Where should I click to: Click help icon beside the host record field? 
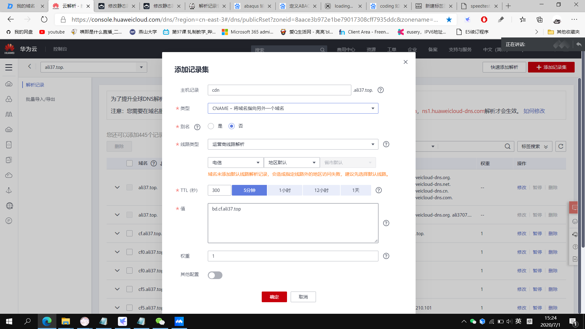click(381, 90)
